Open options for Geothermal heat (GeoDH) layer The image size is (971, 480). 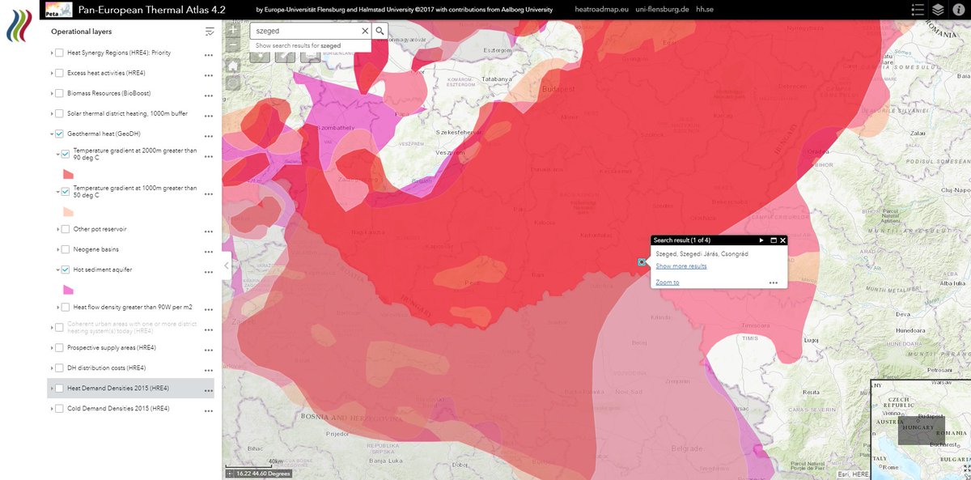(x=209, y=134)
